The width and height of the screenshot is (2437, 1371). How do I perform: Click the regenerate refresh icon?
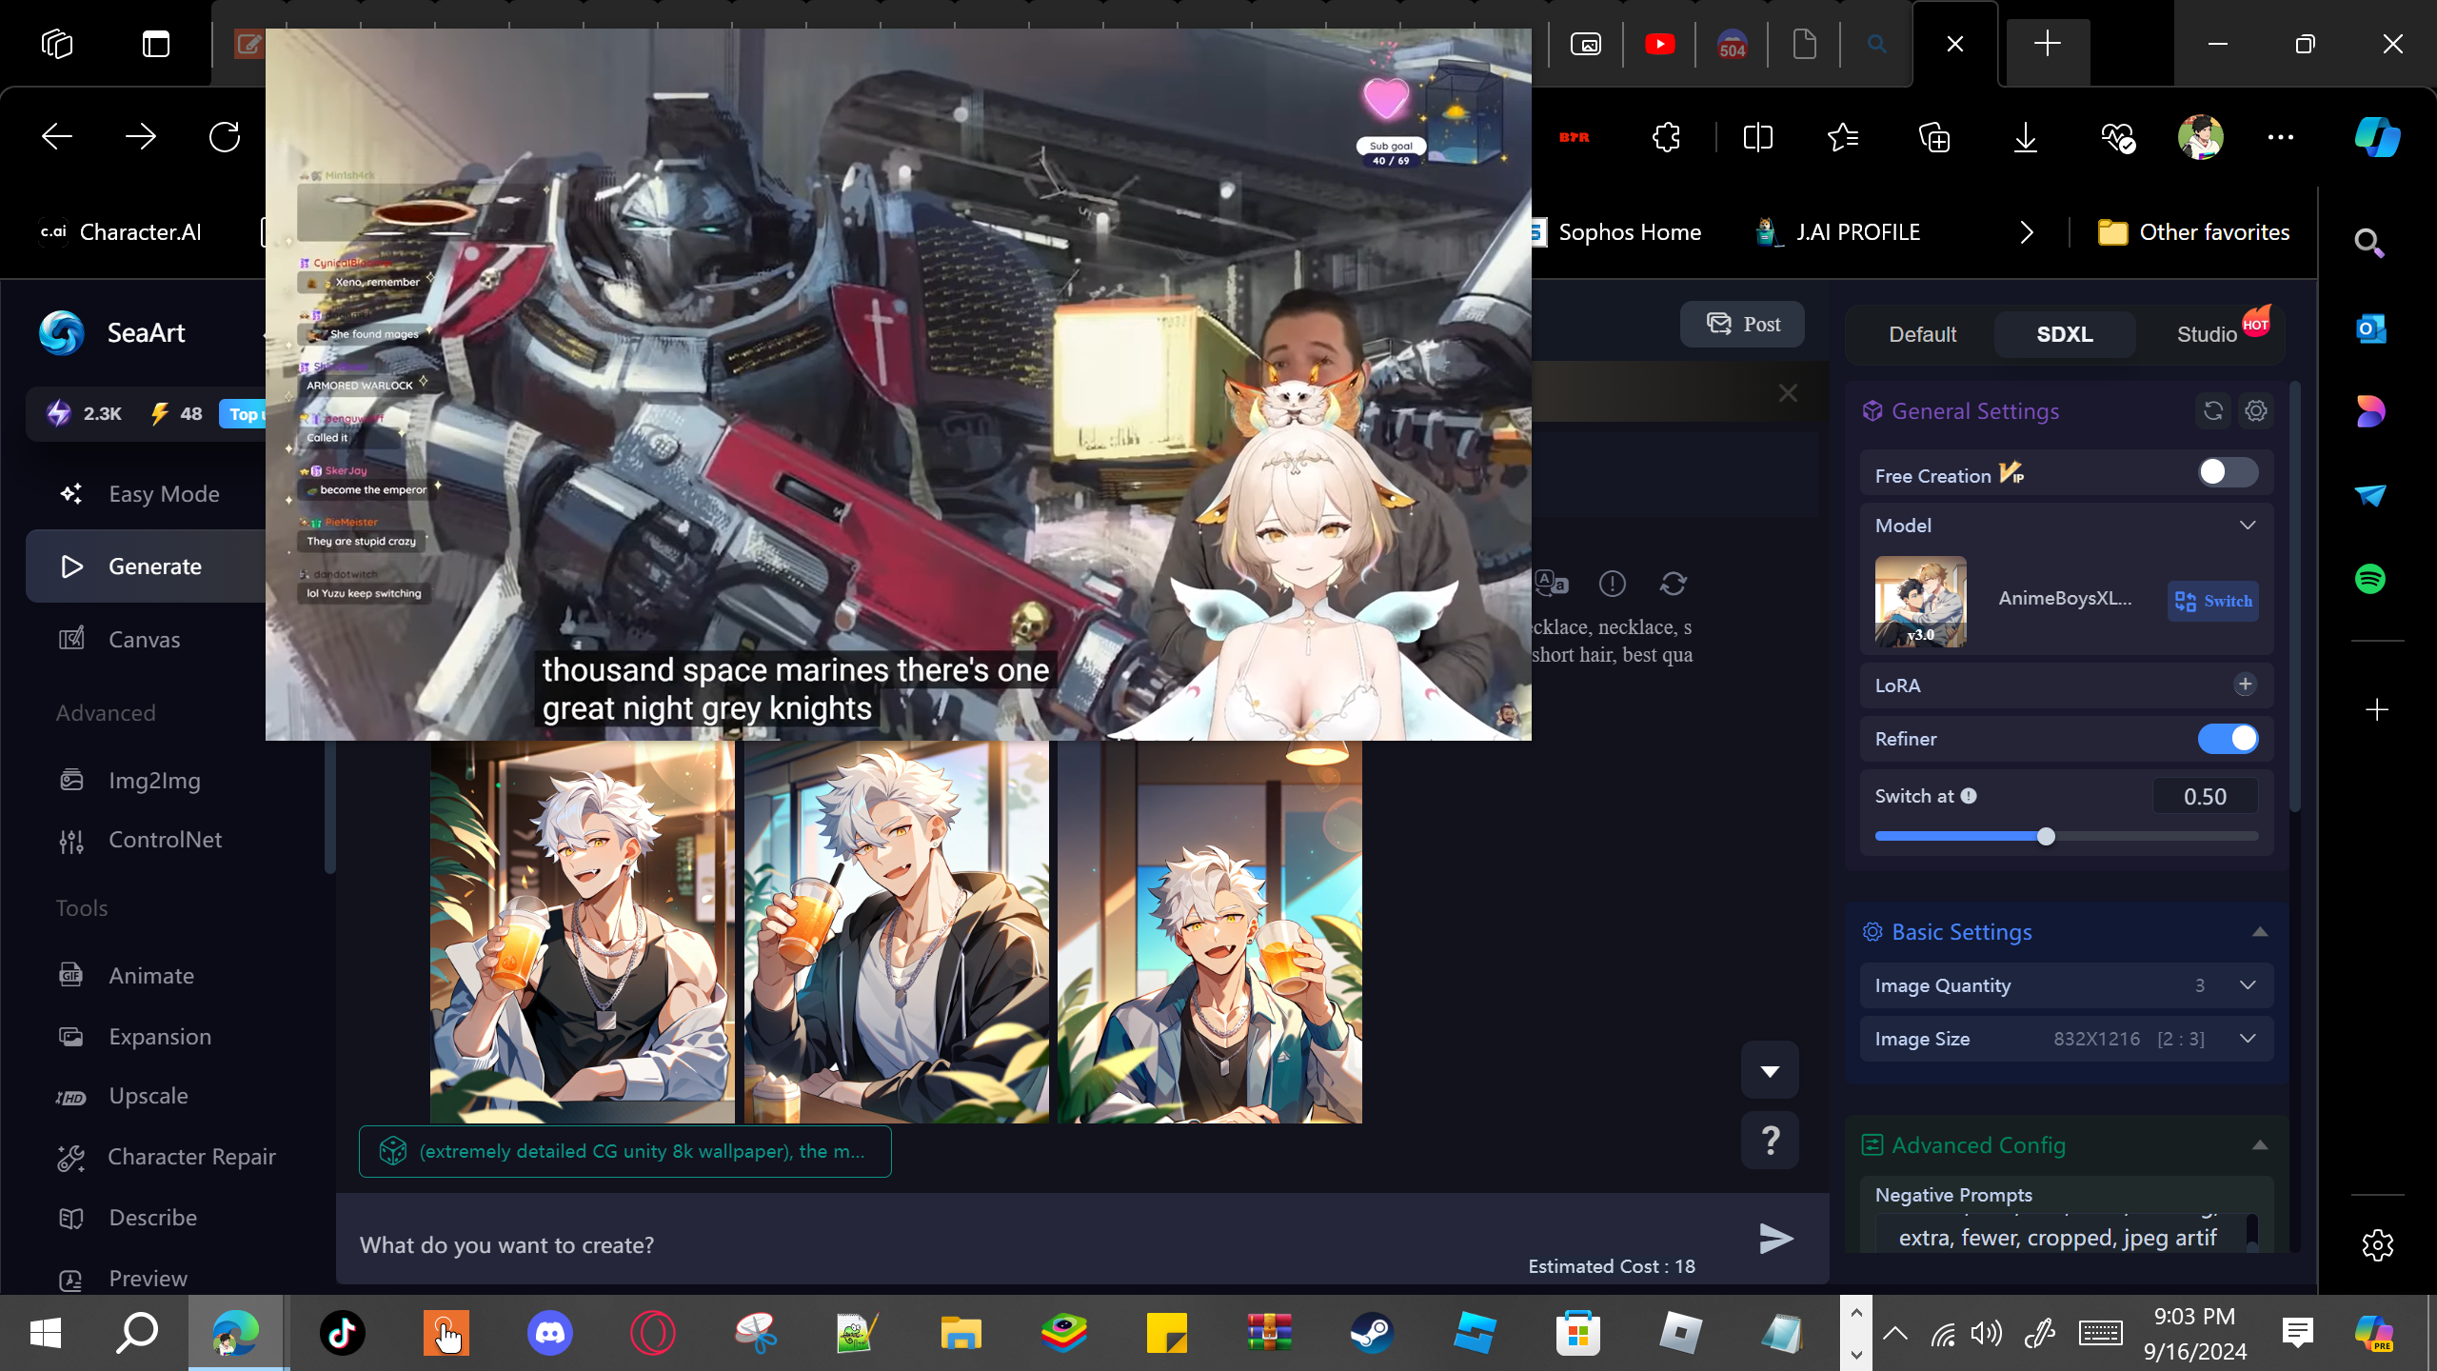(1674, 584)
